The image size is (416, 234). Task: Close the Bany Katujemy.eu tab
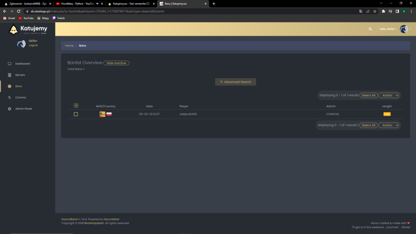coord(206,4)
